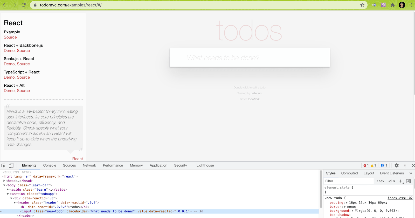
Task: Toggle the .cls element classes pane
Action: [391, 181]
